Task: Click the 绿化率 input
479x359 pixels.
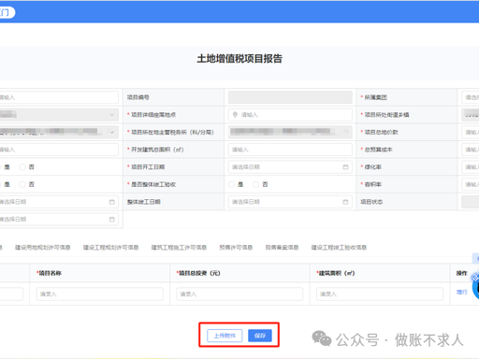Action: tap(471, 167)
